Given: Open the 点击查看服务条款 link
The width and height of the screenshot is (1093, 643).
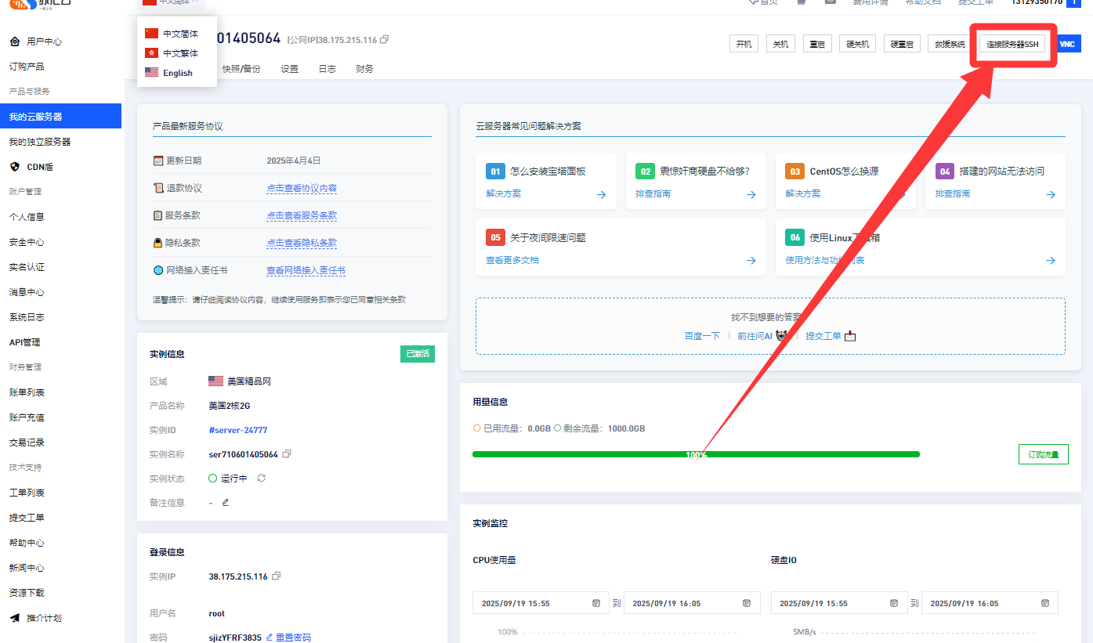Looking at the screenshot, I should click(302, 215).
